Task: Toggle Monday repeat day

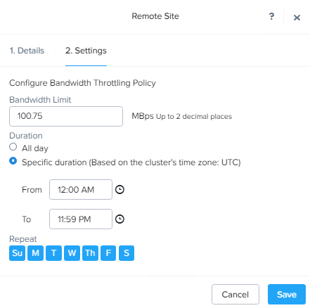Action: click(35, 253)
